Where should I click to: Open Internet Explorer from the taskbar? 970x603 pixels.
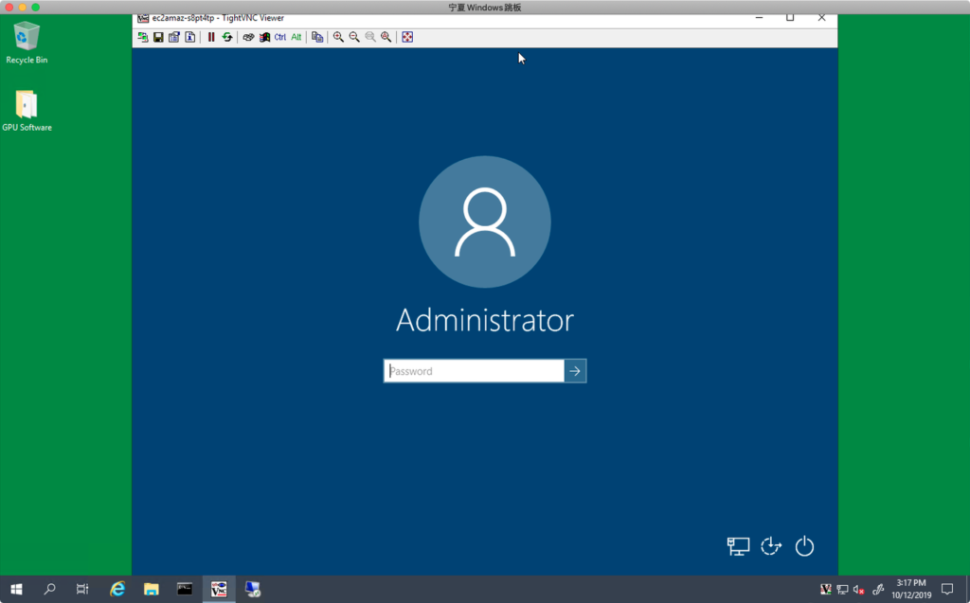[x=117, y=589]
